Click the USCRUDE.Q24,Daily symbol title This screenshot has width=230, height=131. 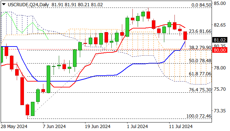click(x=28, y=5)
